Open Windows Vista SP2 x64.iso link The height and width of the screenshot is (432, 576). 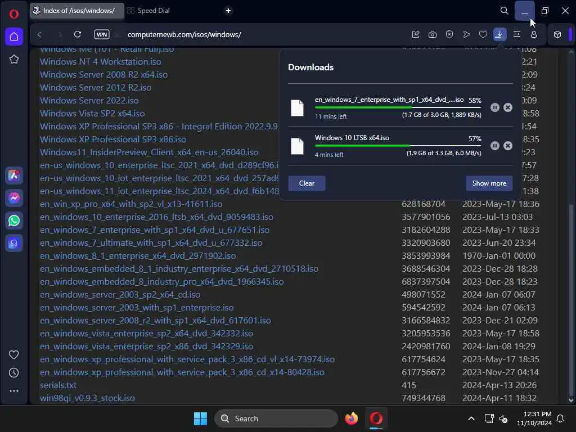tap(92, 113)
